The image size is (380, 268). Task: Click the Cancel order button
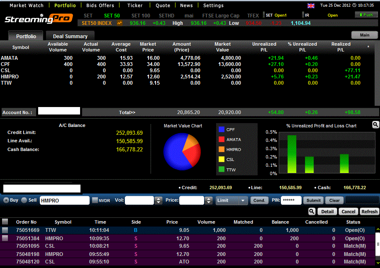(348, 212)
